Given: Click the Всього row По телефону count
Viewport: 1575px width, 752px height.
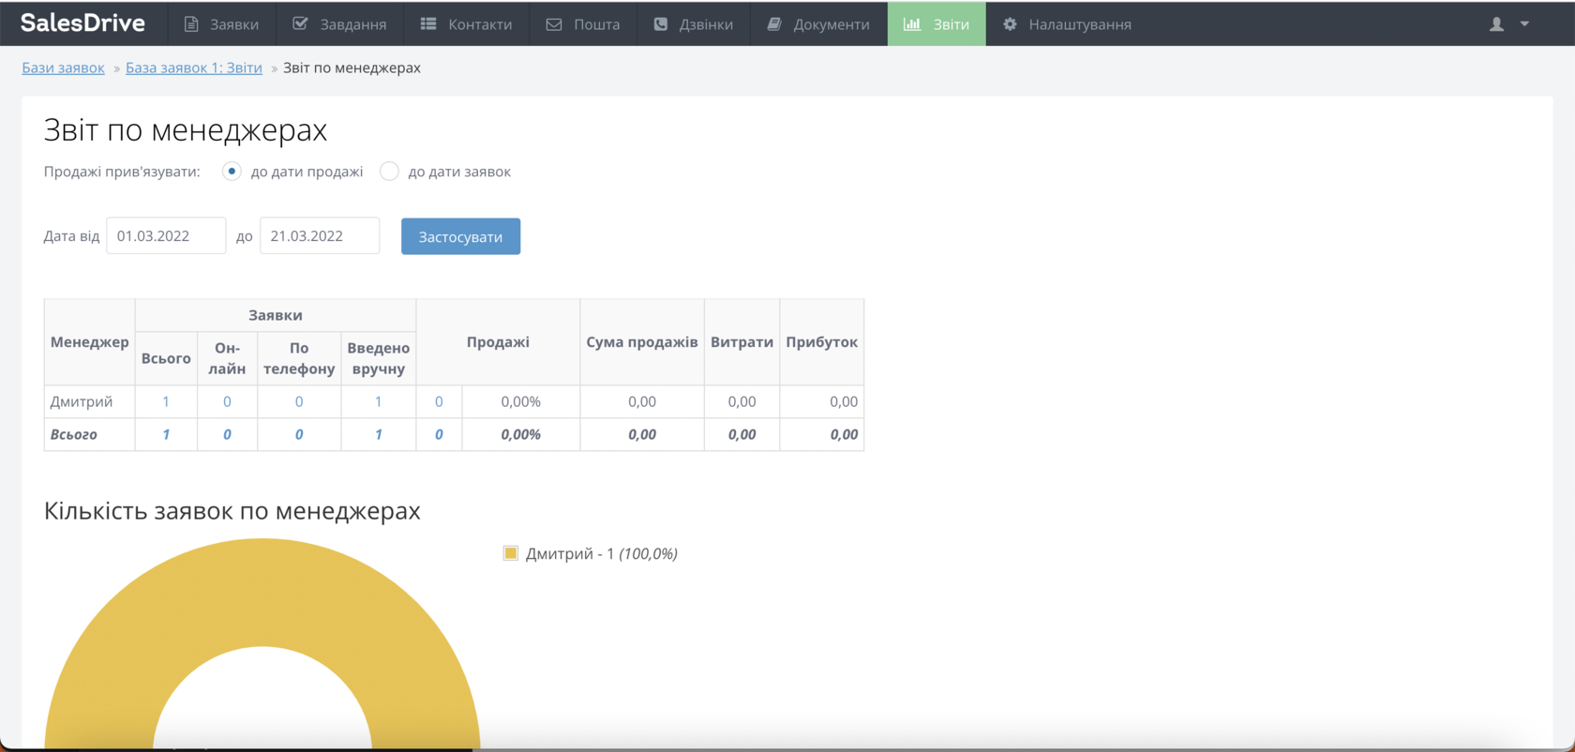Looking at the screenshot, I should click(299, 434).
